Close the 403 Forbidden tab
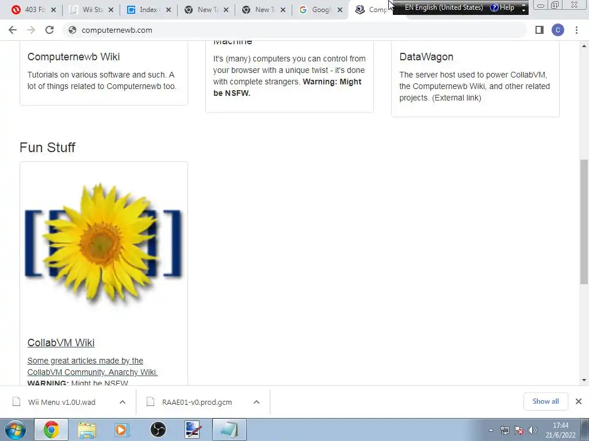This screenshot has height=441, width=589. pos(53,10)
